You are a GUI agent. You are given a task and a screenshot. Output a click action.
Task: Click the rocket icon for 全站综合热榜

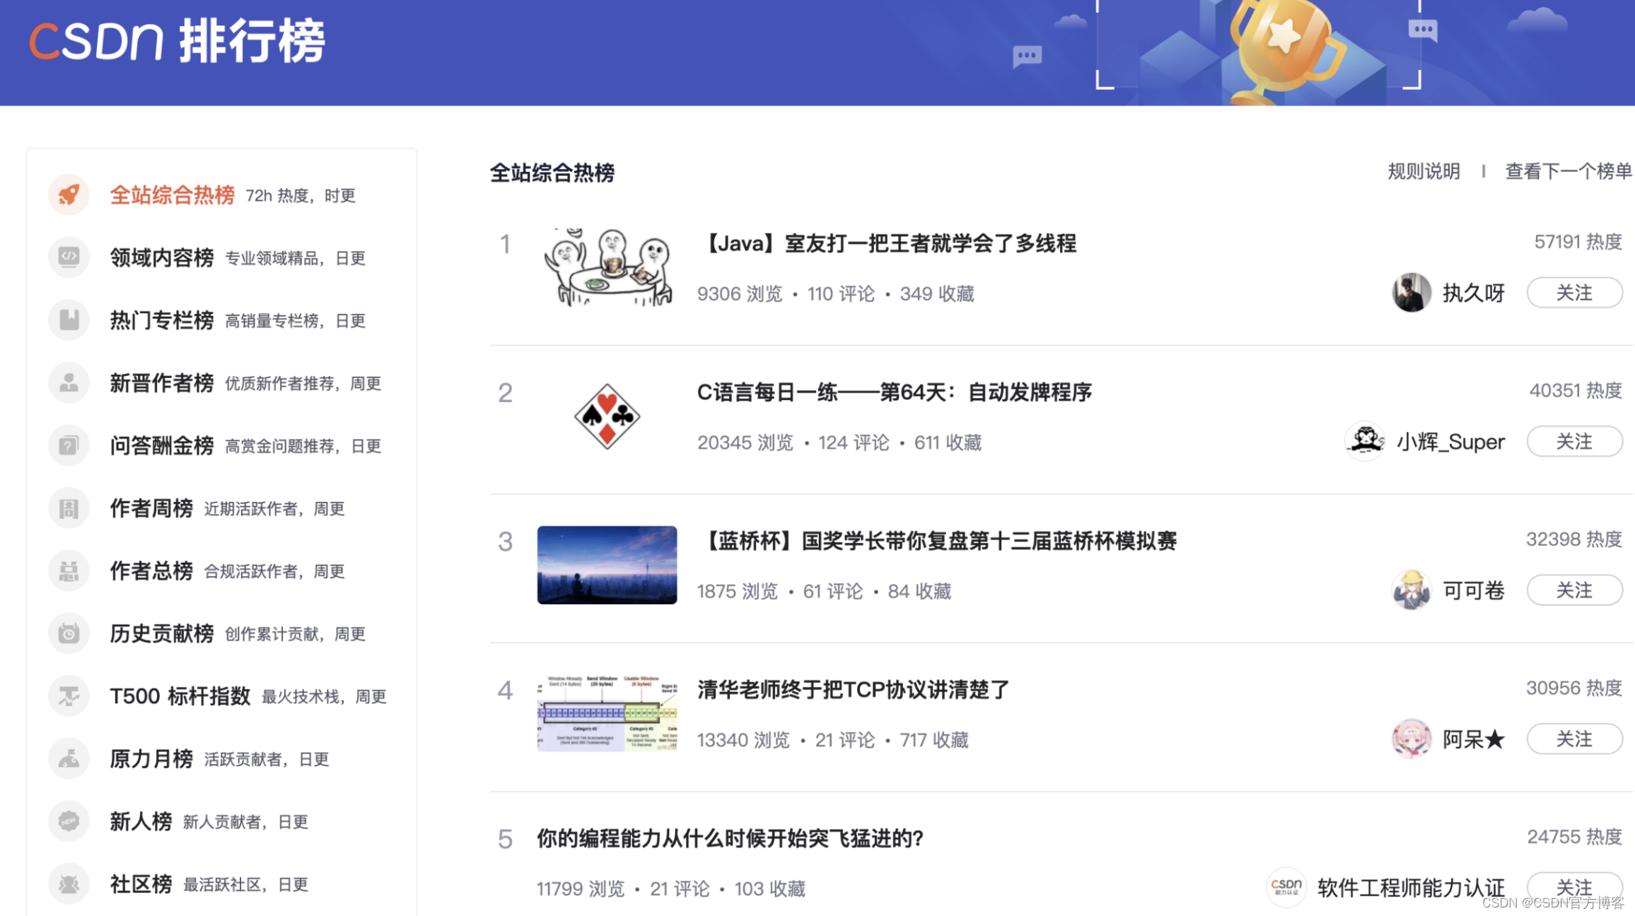pos(69,195)
